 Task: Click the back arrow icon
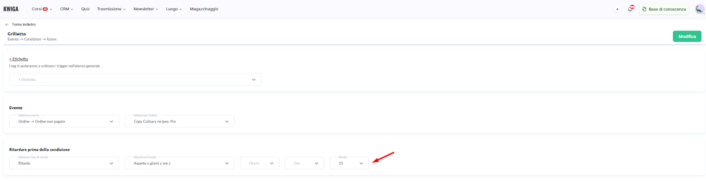(7, 25)
